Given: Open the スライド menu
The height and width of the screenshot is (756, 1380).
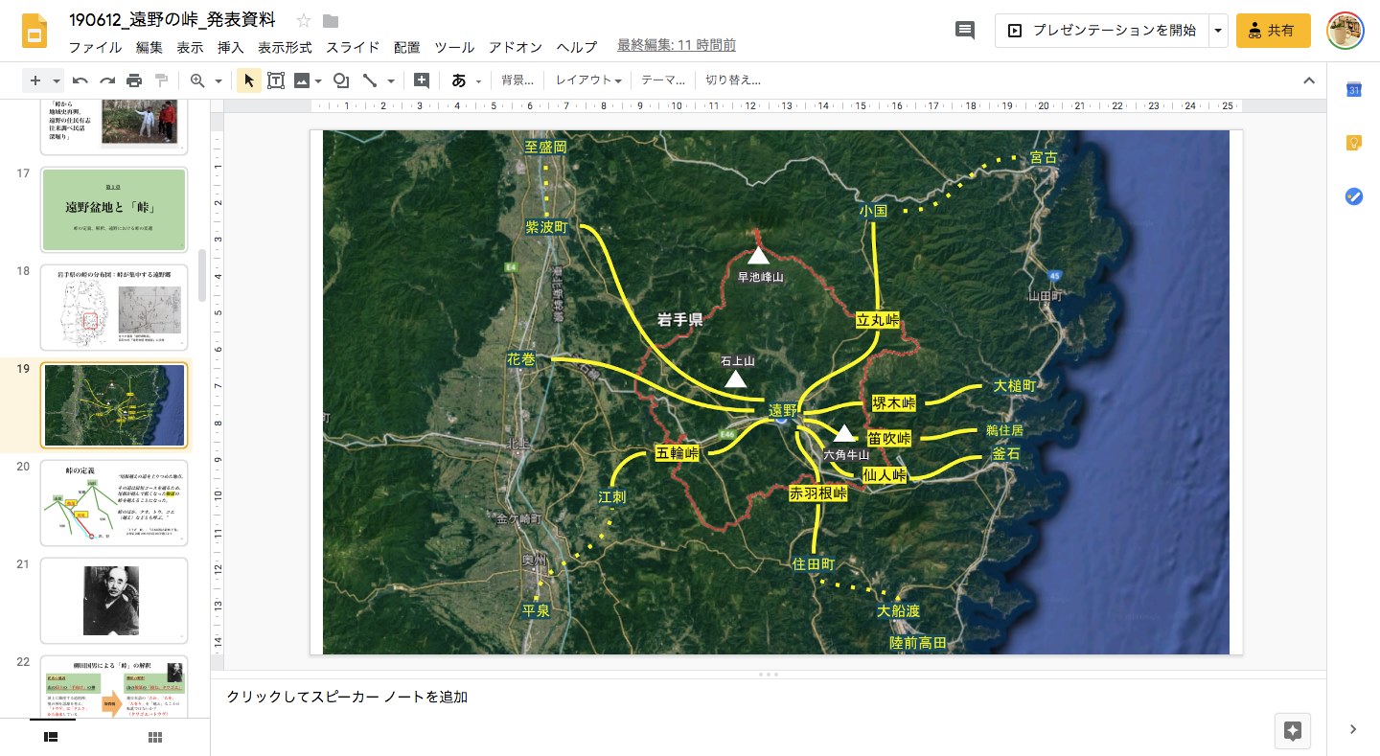Looking at the screenshot, I should pyautogui.click(x=353, y=47).
